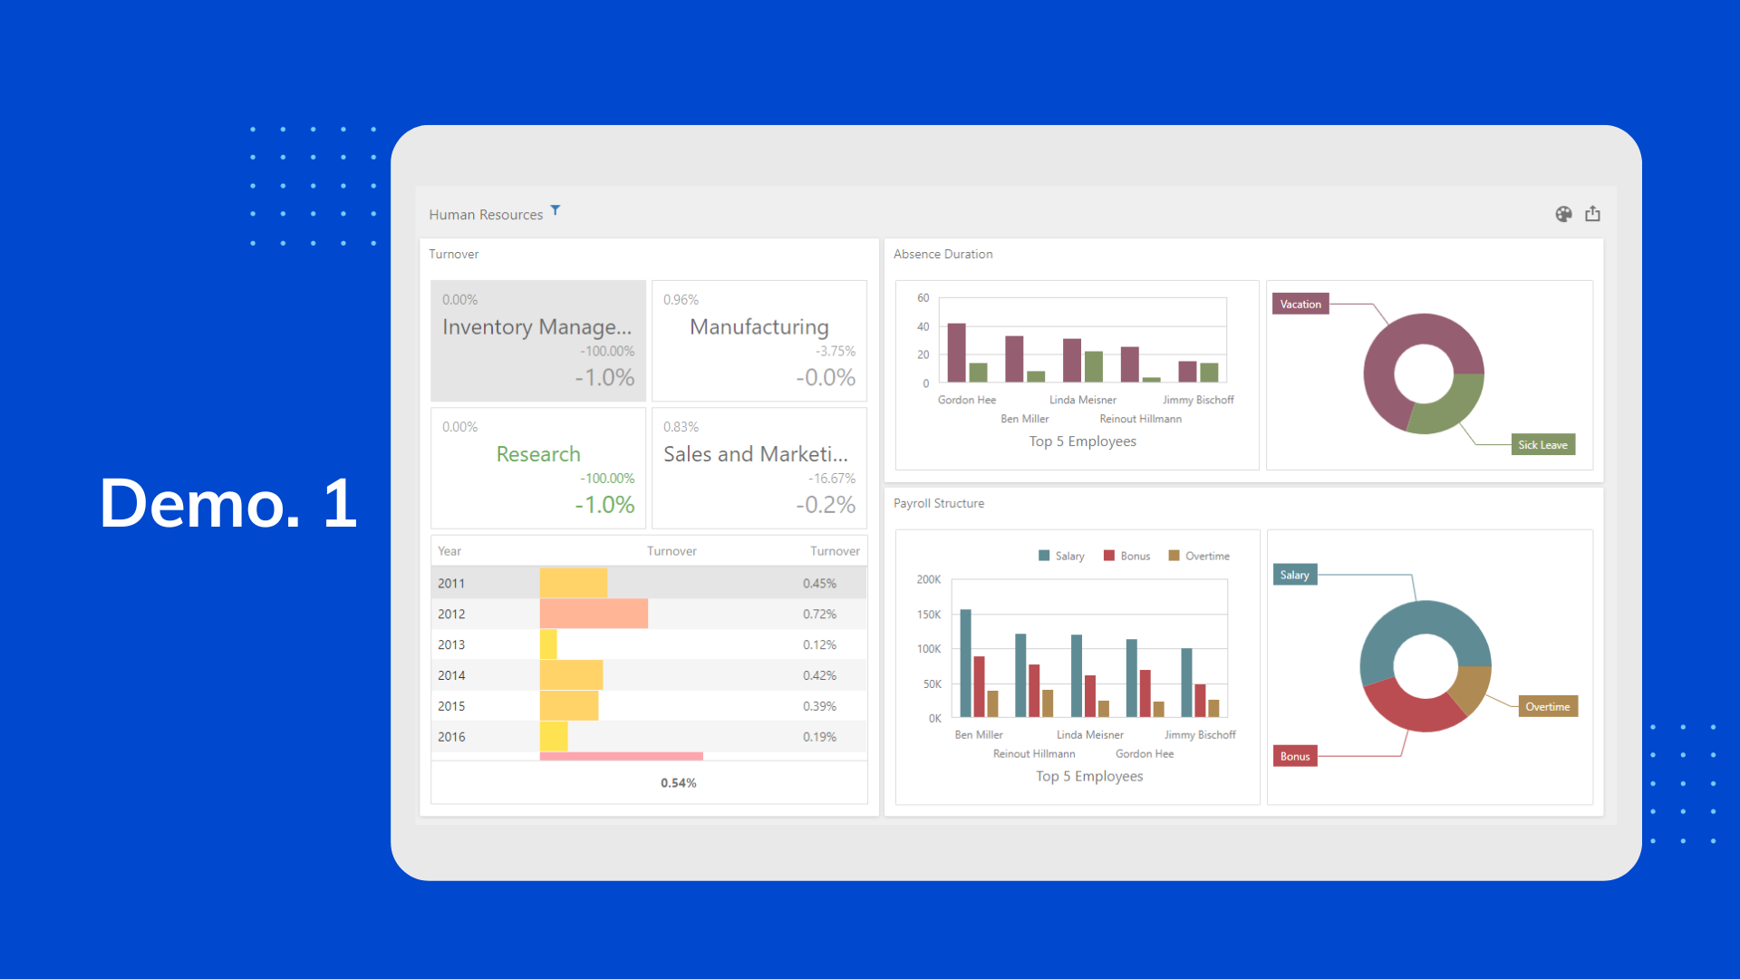Open the color scheme palette icon
This screenshot has width=1740, height=979.
click(1563, 214)
